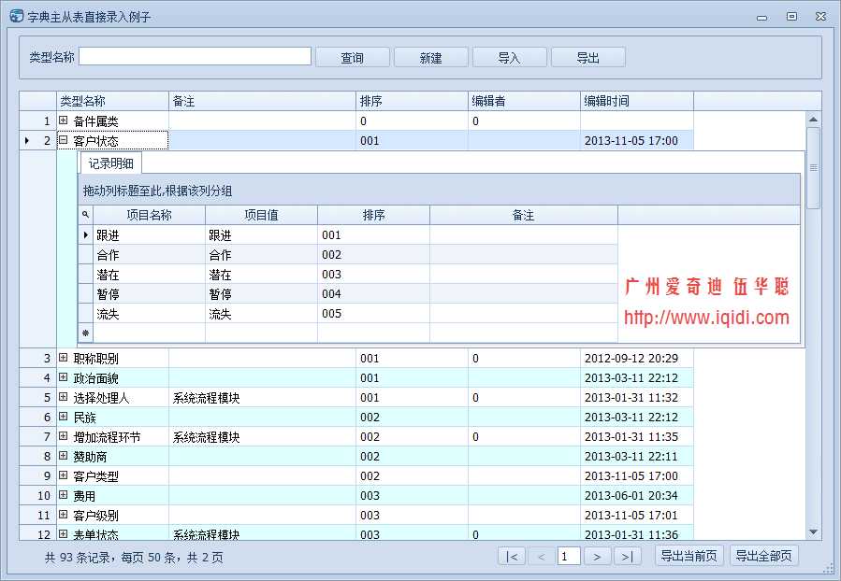Minimize the window

pos(761,18)
